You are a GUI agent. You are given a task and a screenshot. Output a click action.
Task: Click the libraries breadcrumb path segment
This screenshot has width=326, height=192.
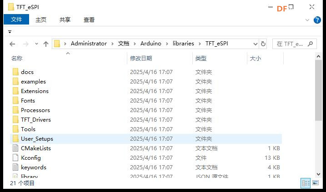click(183, 44)
